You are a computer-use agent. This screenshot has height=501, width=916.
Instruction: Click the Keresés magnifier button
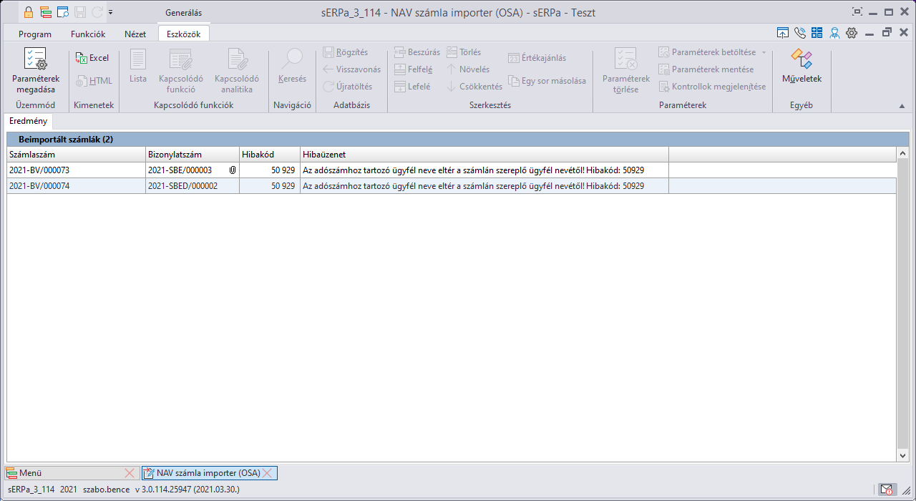coord(292,67)
